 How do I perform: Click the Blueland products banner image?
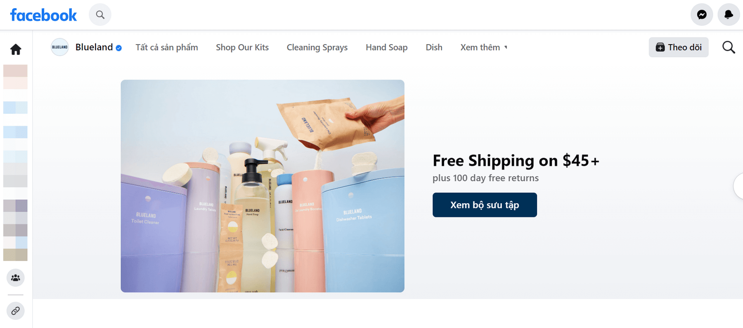[x=263, y=186]
